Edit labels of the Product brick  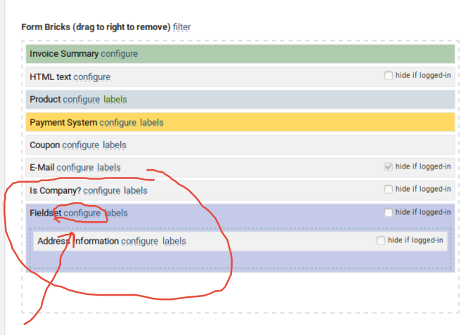coord(115,100)
